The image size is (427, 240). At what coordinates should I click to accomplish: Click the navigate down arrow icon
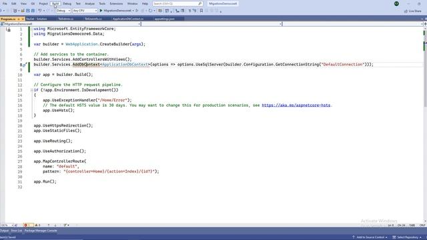coord(55,225)
